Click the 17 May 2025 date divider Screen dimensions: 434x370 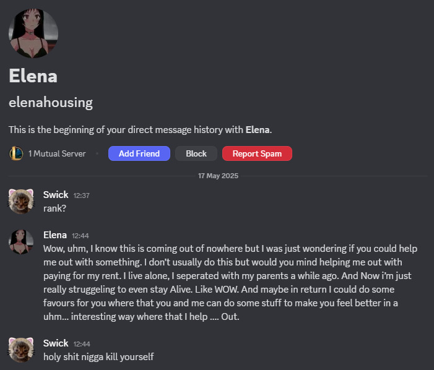click(x=218, y=176)
